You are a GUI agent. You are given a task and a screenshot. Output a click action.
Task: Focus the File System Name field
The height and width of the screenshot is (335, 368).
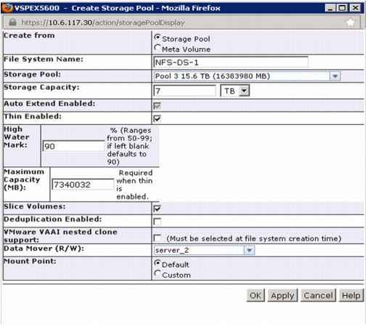point(231,62)
